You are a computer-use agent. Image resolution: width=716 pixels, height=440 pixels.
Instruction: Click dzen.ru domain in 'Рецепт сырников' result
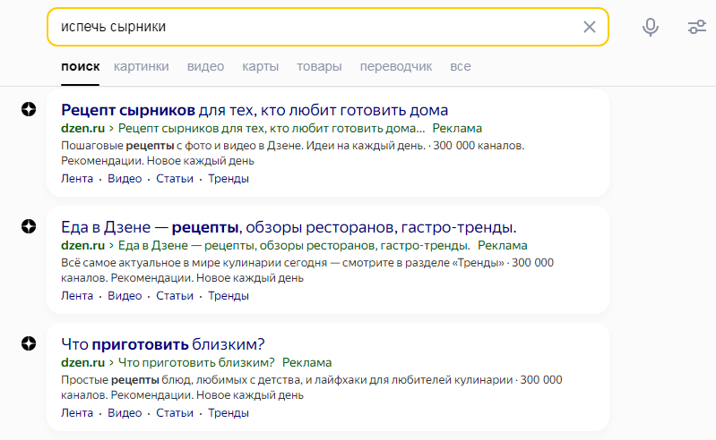click(83, 129)
